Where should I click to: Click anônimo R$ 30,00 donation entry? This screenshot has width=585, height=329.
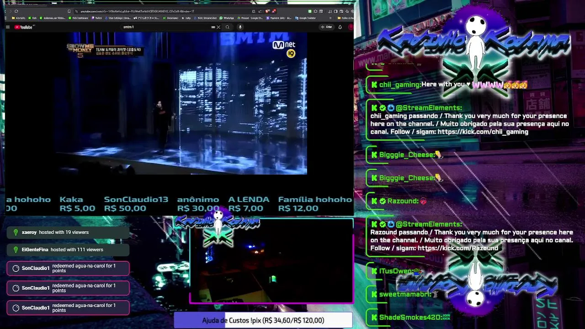(198, 204)
